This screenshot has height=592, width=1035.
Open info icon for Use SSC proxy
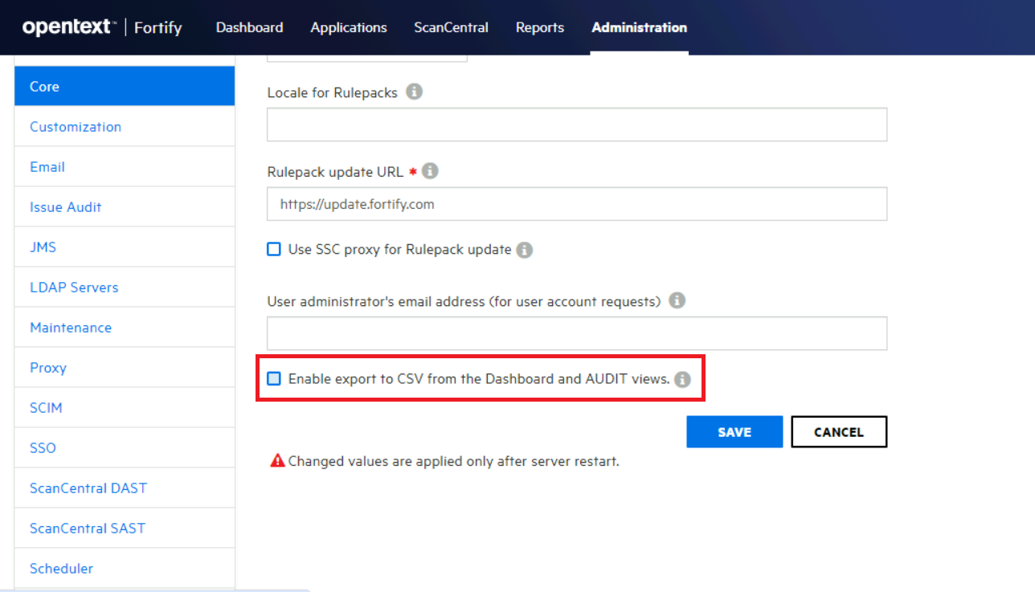pyautogui.click(x=524, y=250)
